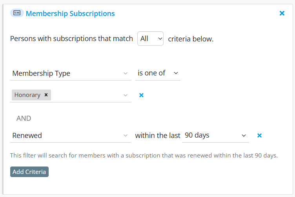Click the Add Criteria button
The width and height of the screenshot is (295, 197).
(x=29, y=172)
